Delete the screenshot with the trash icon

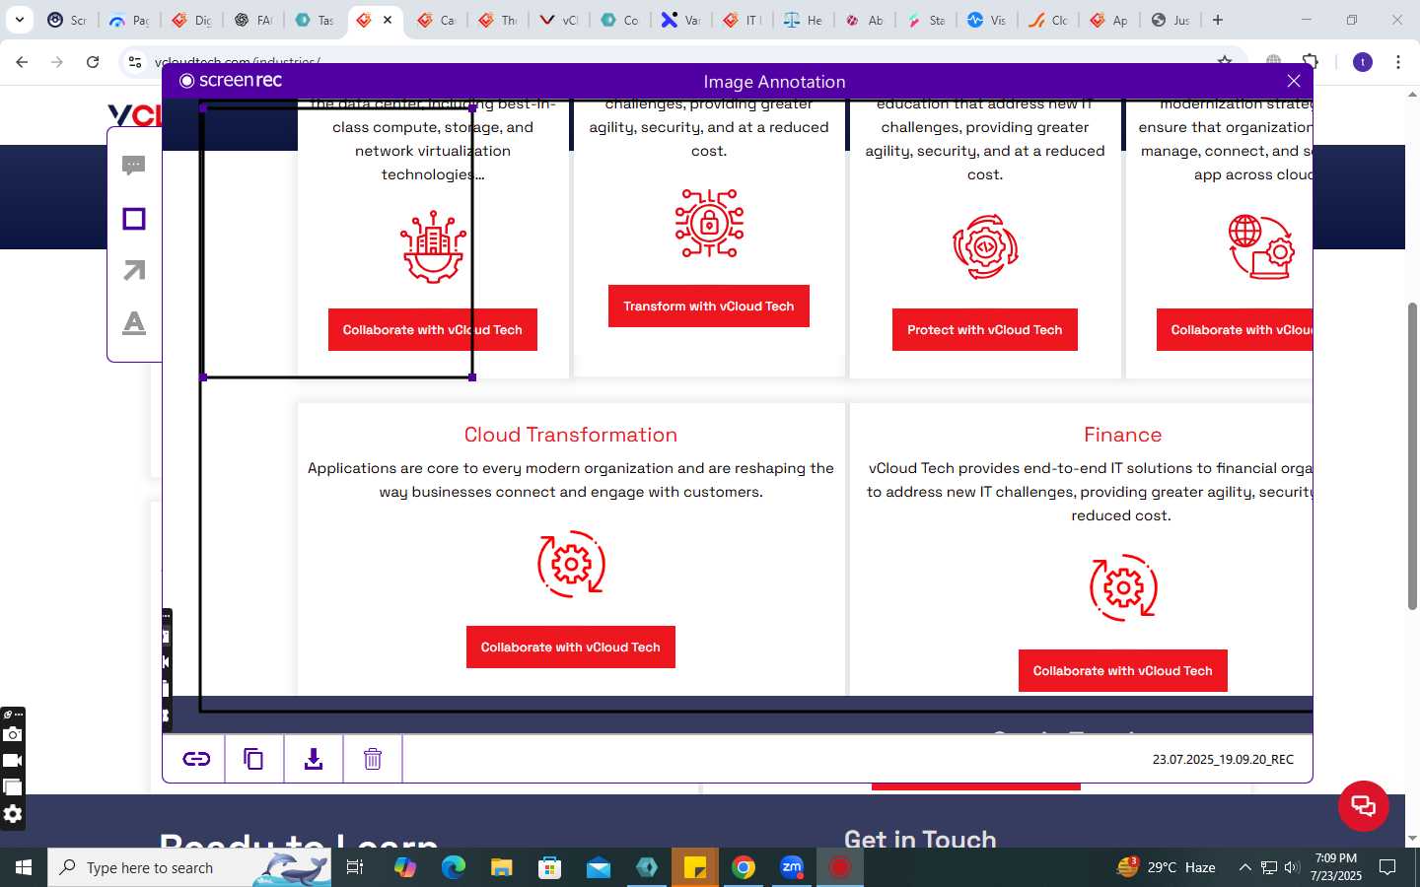(x=373, y=759)
